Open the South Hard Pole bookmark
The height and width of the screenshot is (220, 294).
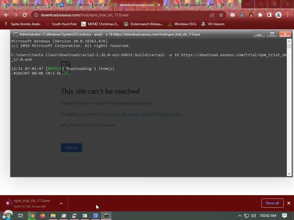61,24
